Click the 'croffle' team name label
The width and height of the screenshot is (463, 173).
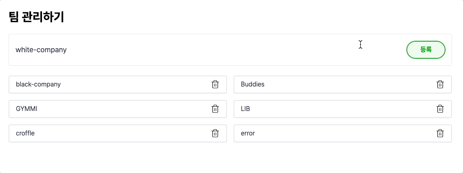25,133
